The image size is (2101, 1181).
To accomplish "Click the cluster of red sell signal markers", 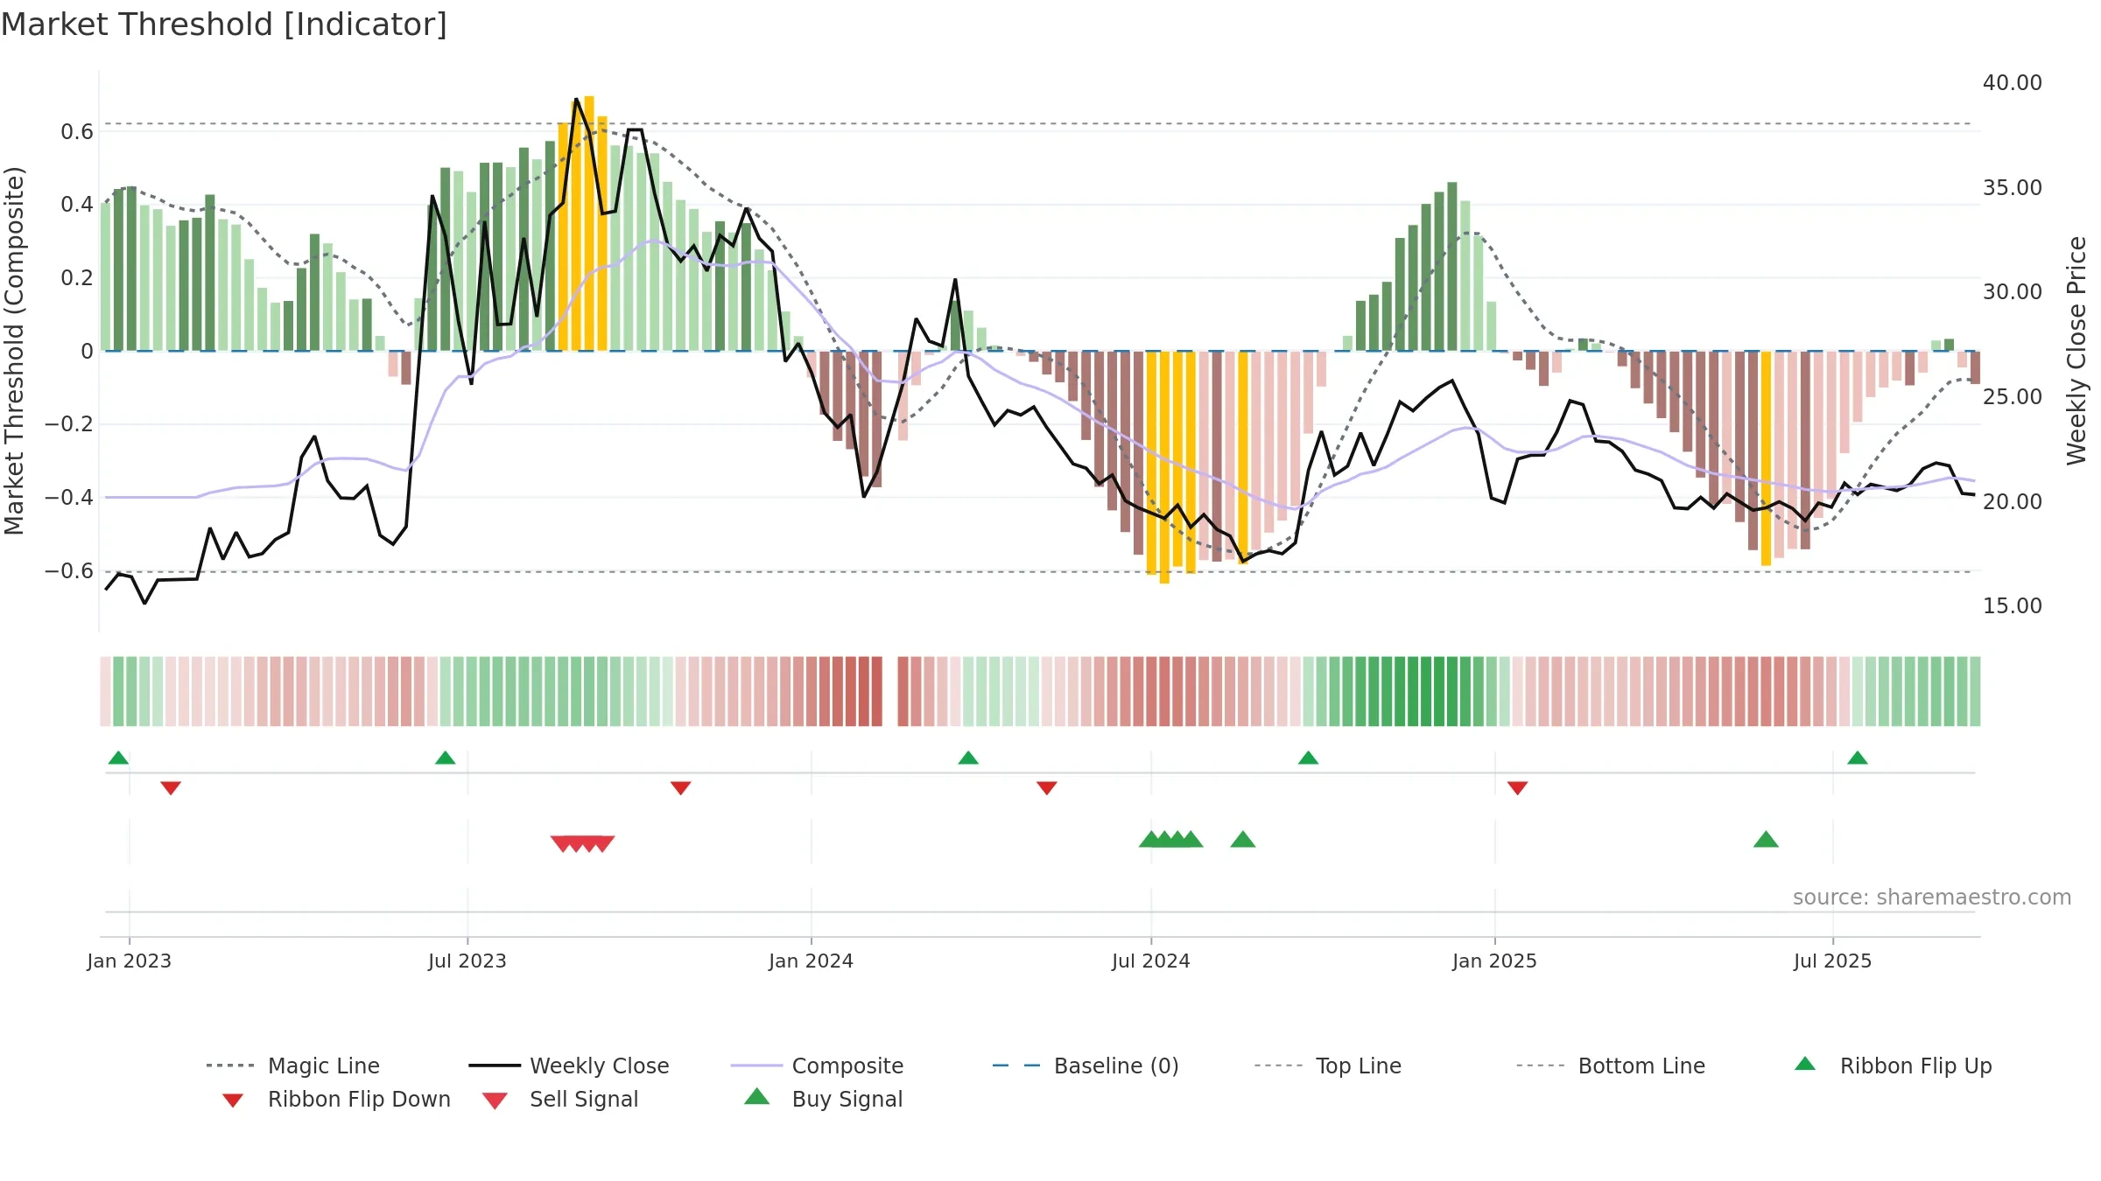I will 582,843.
